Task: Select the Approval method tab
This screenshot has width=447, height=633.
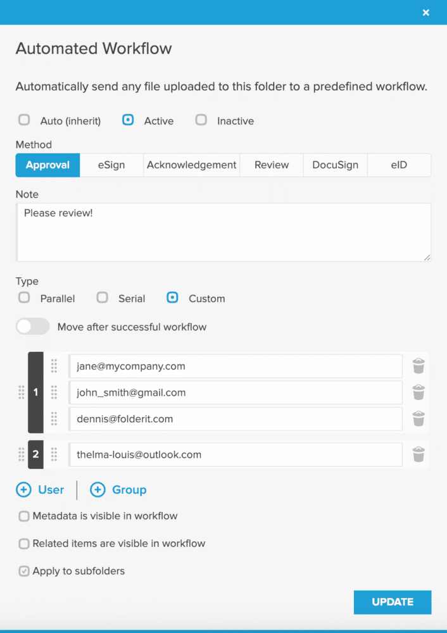Action: click(x=47, y=165)
